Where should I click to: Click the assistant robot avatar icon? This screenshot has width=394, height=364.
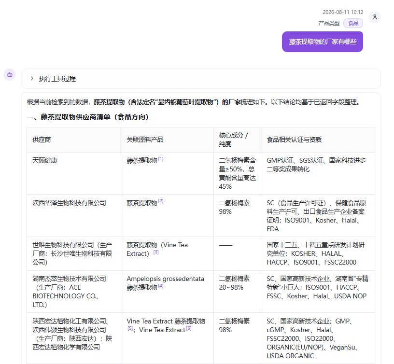click(10, 75)
